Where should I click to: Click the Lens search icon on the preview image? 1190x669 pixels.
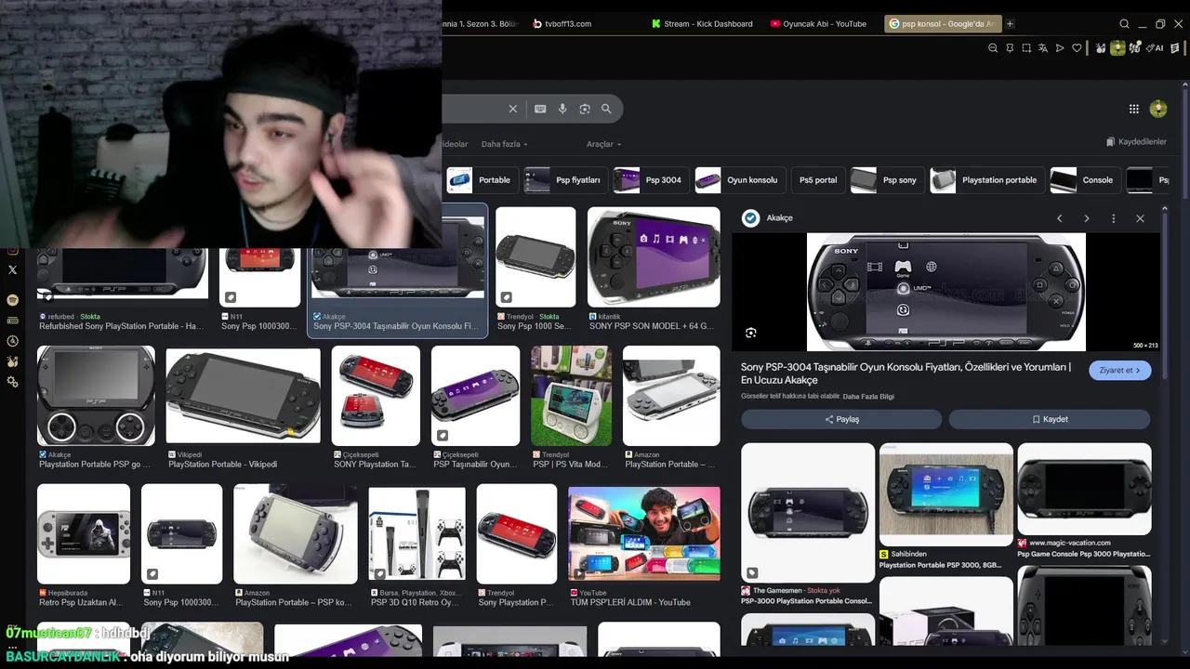(x=751, y=333)
